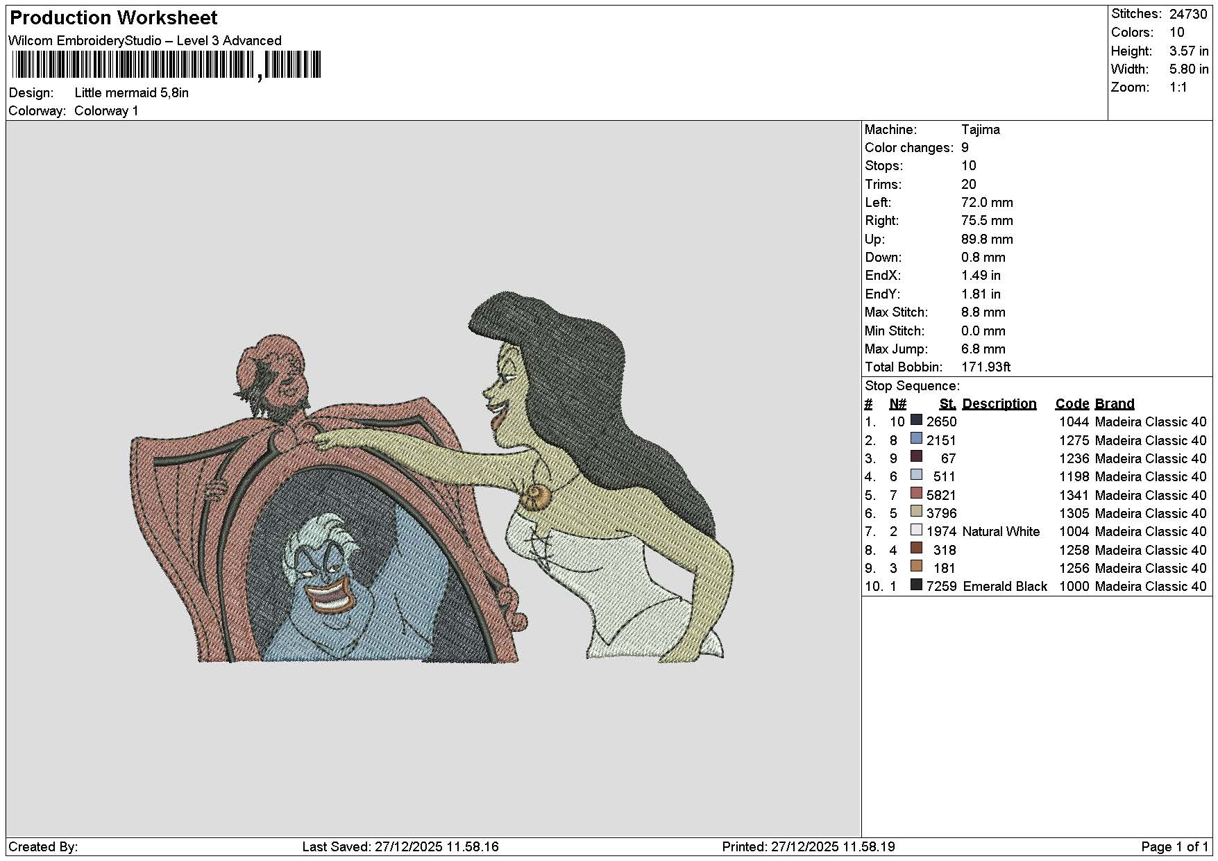This screenshot has height=861, width=1218.
Task: Select the Zoom value 1:1
Action: pos(1178,87)
